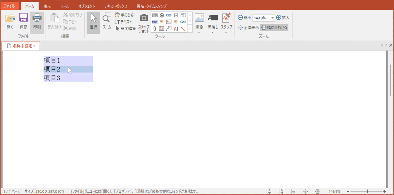
Task: Choose the red AI typewriter tool
Action: click(x=176, y=29)
